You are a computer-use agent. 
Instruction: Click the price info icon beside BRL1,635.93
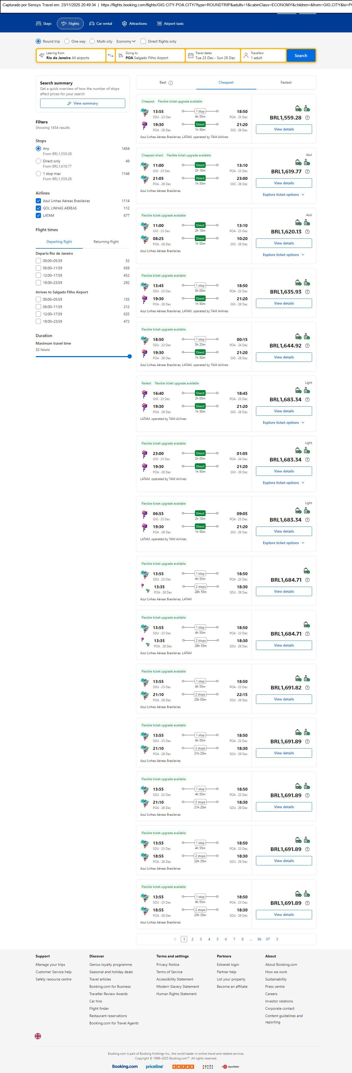click(x=307, y=292)
